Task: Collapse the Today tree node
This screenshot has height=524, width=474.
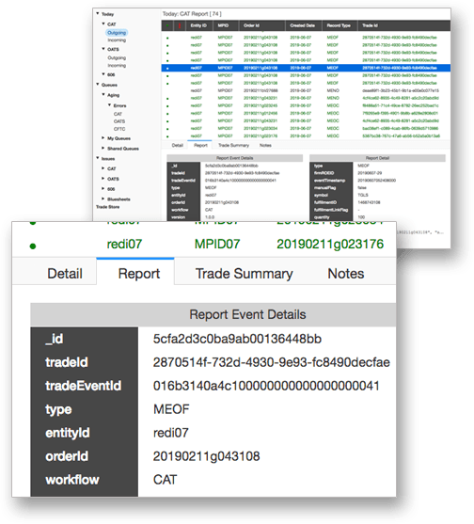Action: pyautogui.click(x=98, y=14)
